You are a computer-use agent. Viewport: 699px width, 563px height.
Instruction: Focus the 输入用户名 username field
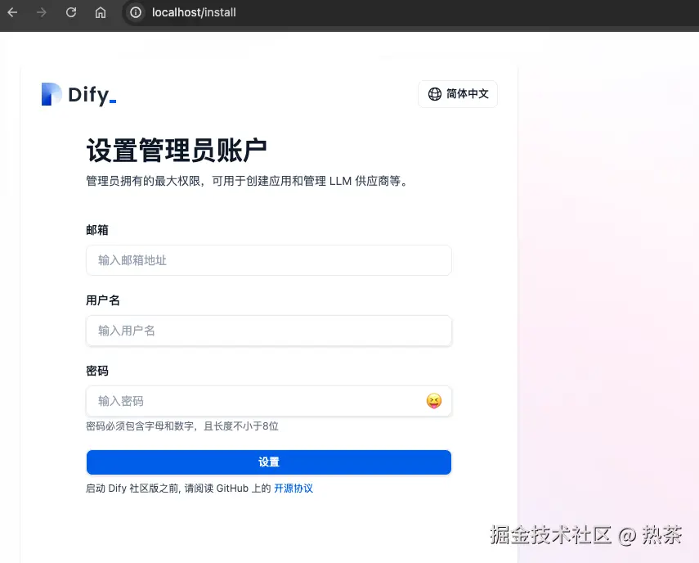coord(269,331)
